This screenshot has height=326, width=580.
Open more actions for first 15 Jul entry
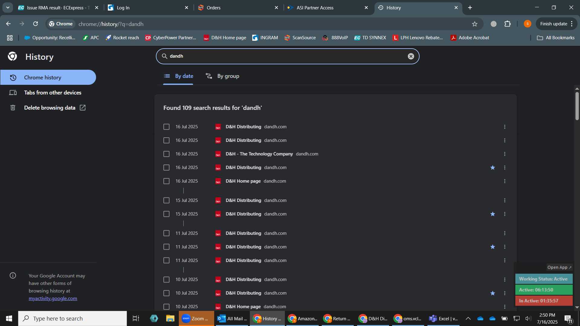[x=505, y=200]
